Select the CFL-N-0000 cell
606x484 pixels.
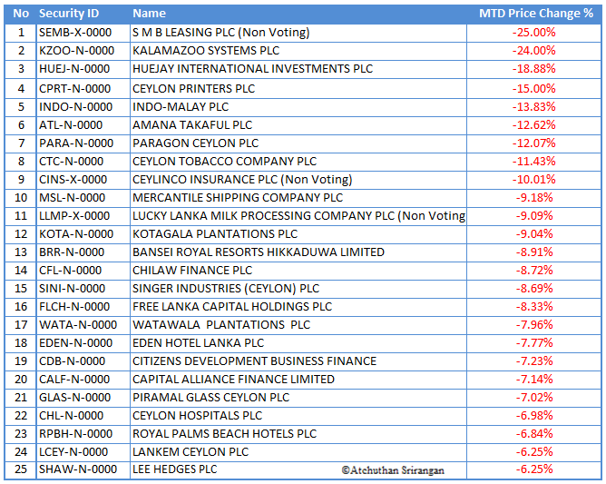[x=70, y=271]
